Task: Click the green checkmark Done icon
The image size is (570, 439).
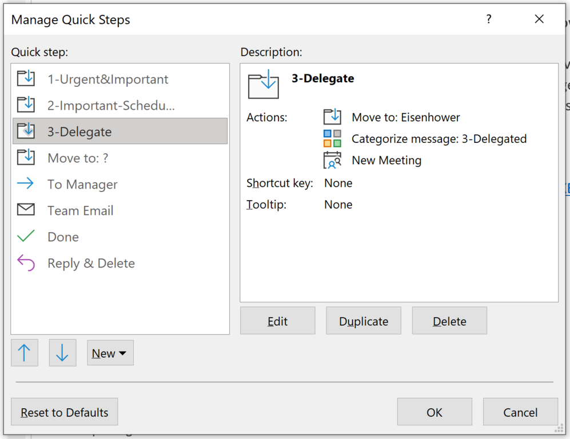Action: tap(26, 236)
